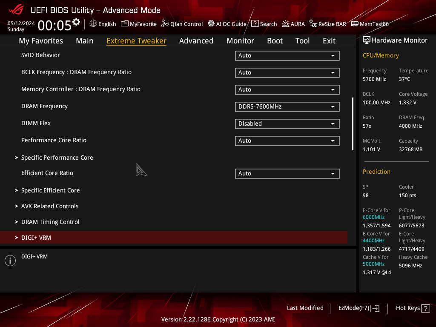Click the SVID Behavior setting label

click(40, 55)
